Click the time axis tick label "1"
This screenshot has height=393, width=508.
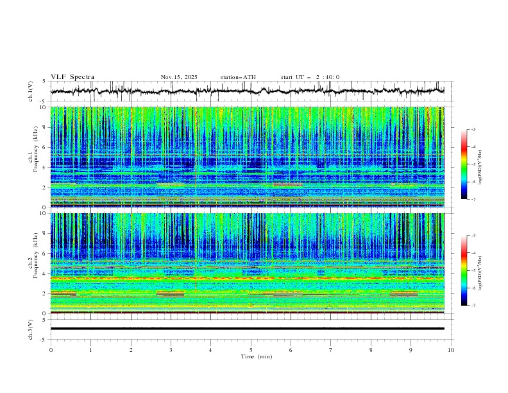point(90,350)
